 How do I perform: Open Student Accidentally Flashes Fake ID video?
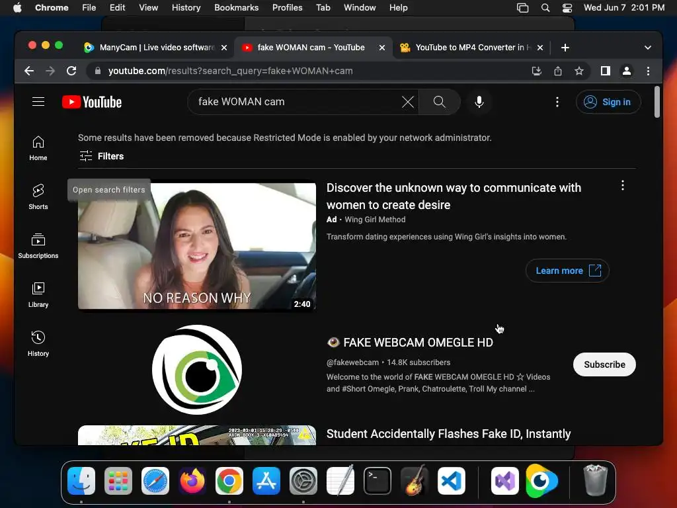448,434
